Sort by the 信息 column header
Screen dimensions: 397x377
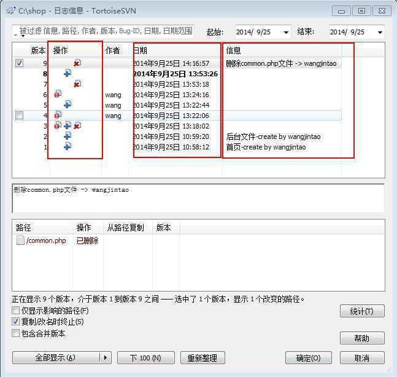tap(233, 50)
